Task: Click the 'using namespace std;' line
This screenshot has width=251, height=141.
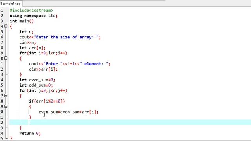Action: pyautogui.click(x=34, y=16)
